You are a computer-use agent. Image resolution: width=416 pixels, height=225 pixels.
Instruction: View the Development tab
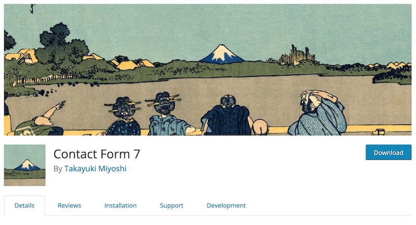click(226, 205)
